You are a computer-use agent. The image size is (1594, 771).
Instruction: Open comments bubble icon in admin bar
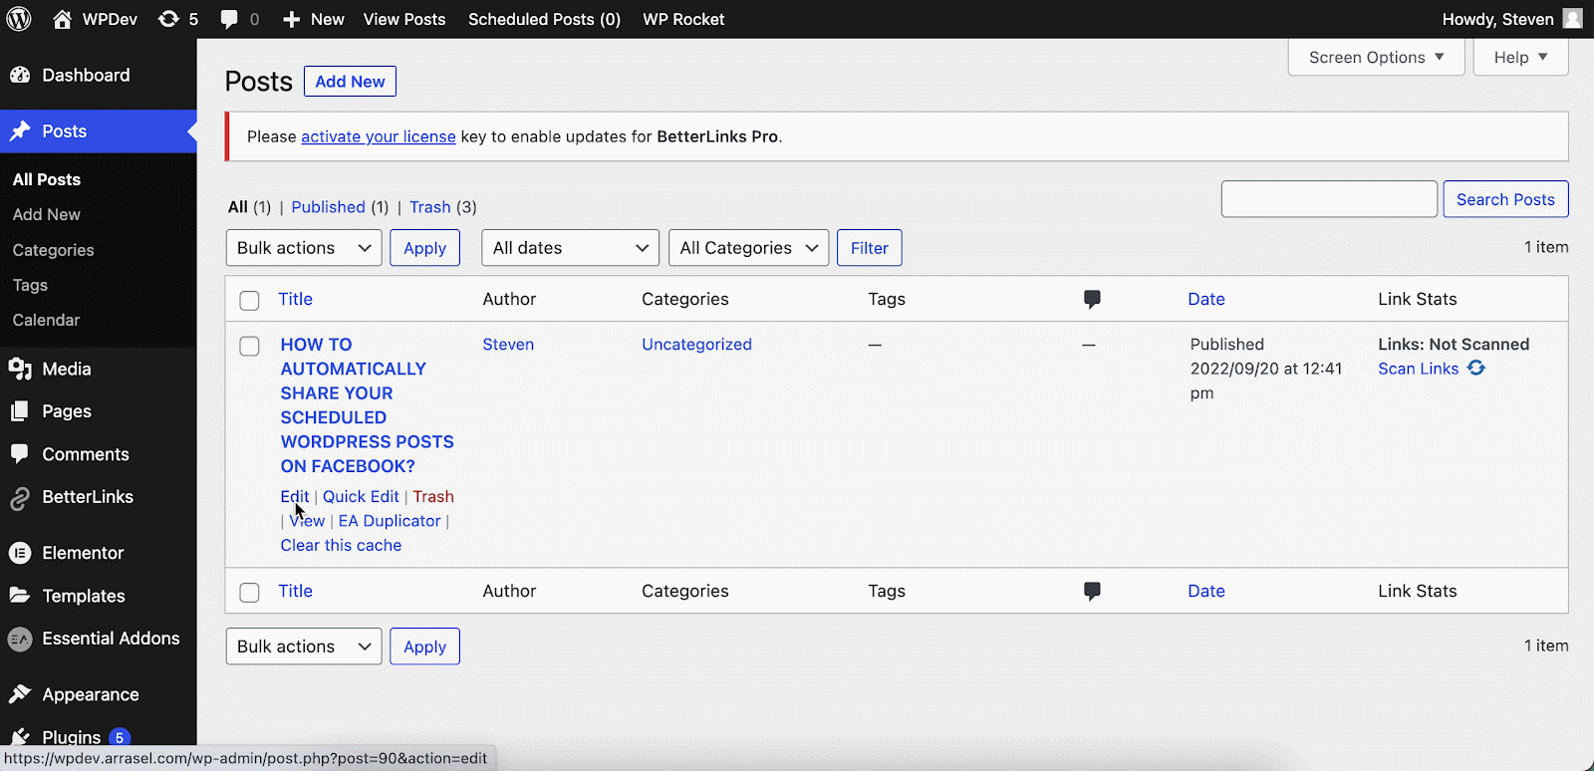click(229, 19)
